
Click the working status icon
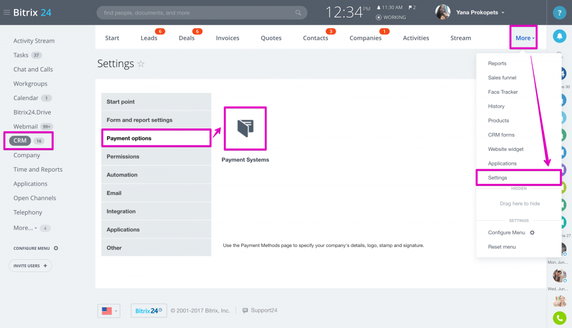pos(379,17)
